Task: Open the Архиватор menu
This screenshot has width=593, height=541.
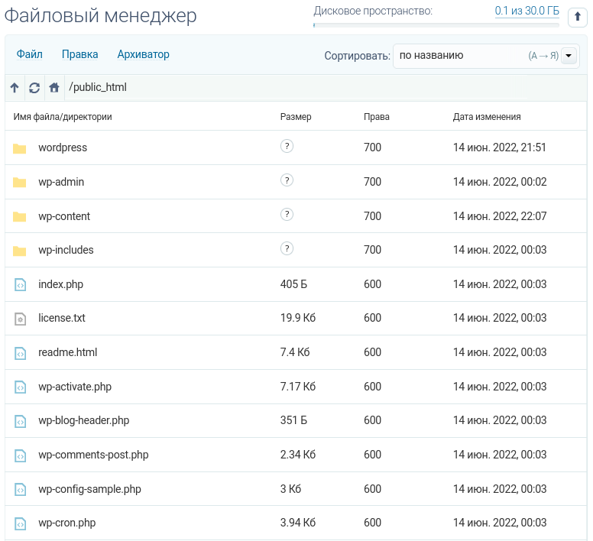Action: tap(143, 54)
